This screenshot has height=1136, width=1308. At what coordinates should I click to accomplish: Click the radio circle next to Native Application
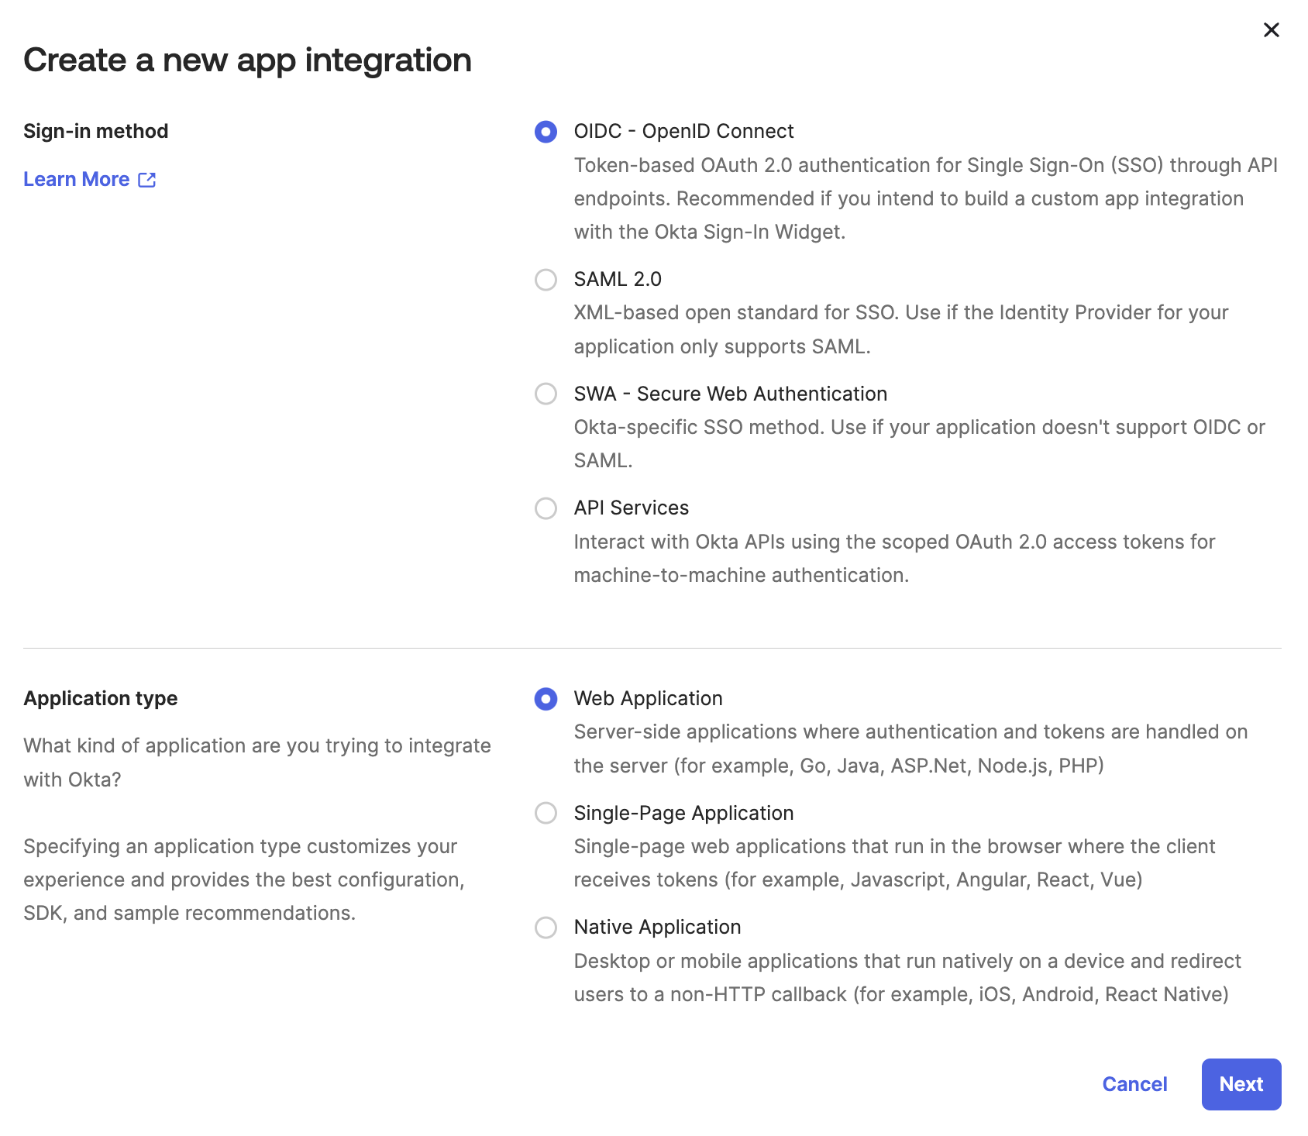click(x=546, y=928)
